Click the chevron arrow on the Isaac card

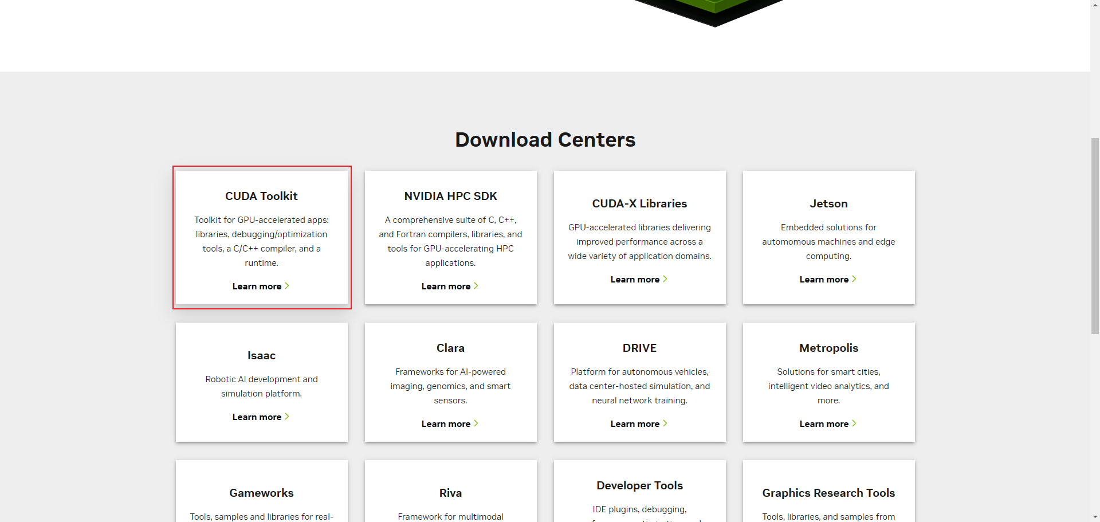click(287, 417)
